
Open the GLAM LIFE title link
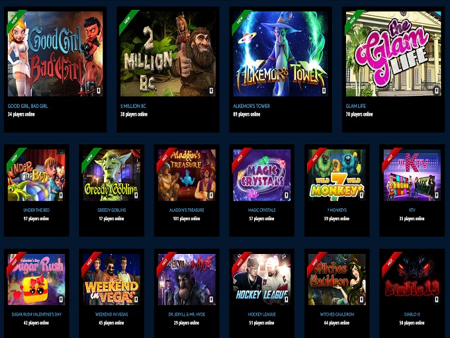coord(356,106)
